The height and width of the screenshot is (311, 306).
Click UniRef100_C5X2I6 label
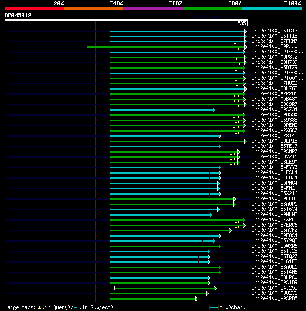(274, 193)
